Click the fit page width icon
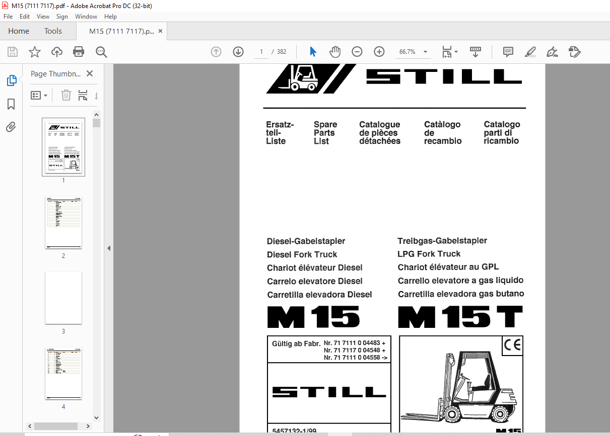This screenshot has height=436, width=610. [447, 52]
